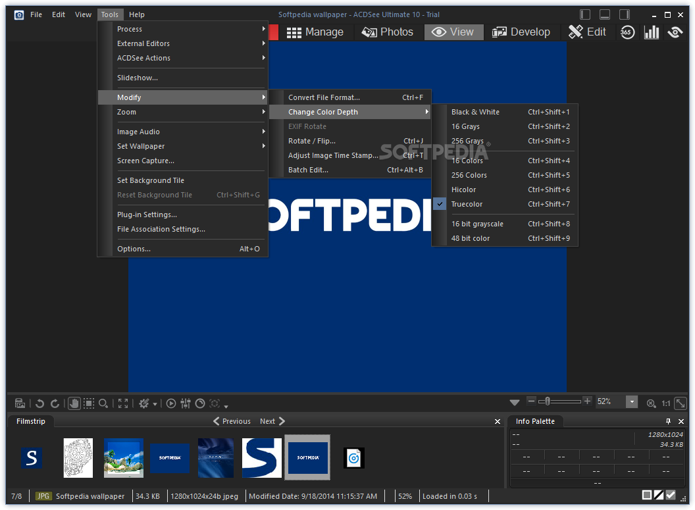Open the 52% zoom level dropdown
Screen dimensions: 695x510
tap(632, 402)
